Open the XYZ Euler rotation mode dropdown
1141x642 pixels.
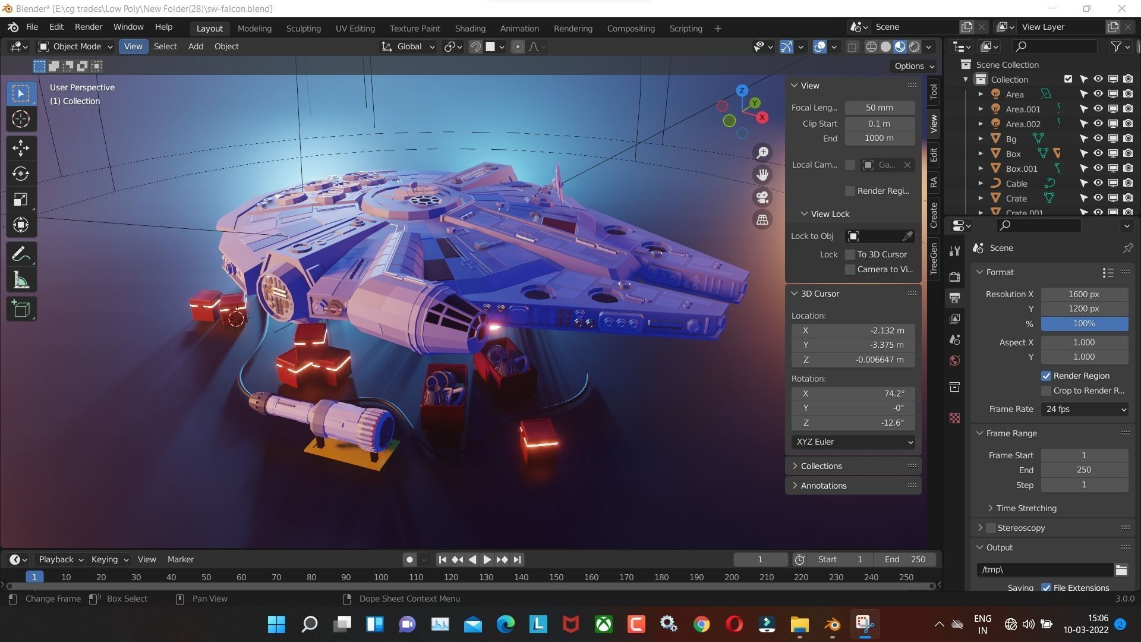click(x=853, y=442)
